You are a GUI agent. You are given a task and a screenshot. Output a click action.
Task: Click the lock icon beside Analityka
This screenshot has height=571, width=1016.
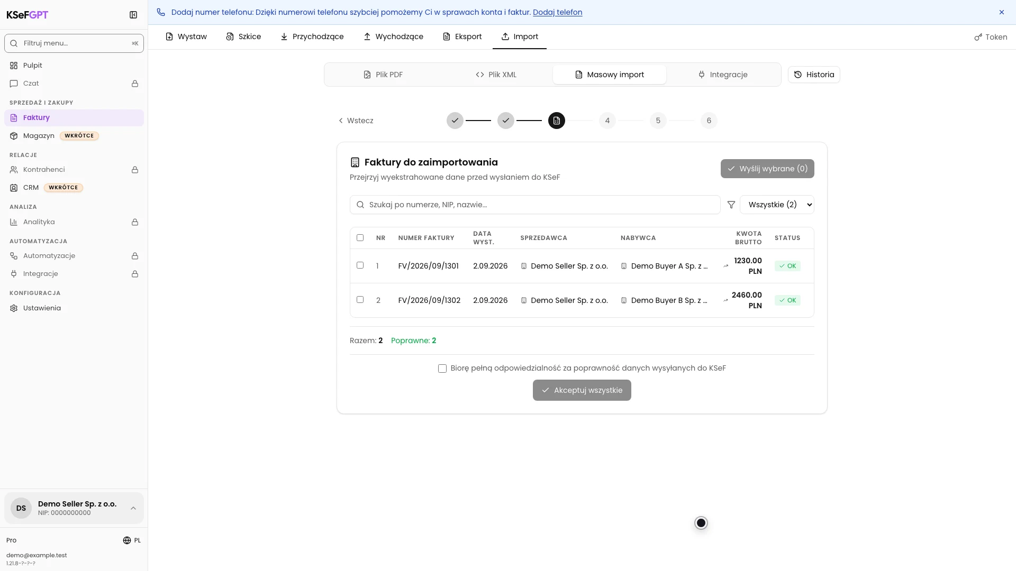[135, 222]
